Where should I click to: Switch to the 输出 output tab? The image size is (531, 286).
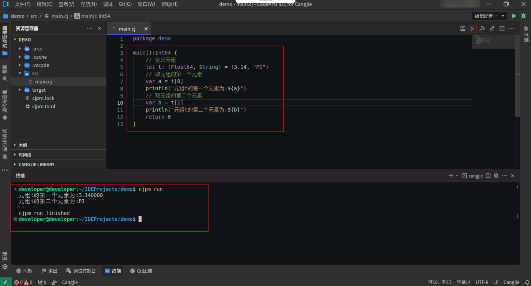click(x=49, y=271)
